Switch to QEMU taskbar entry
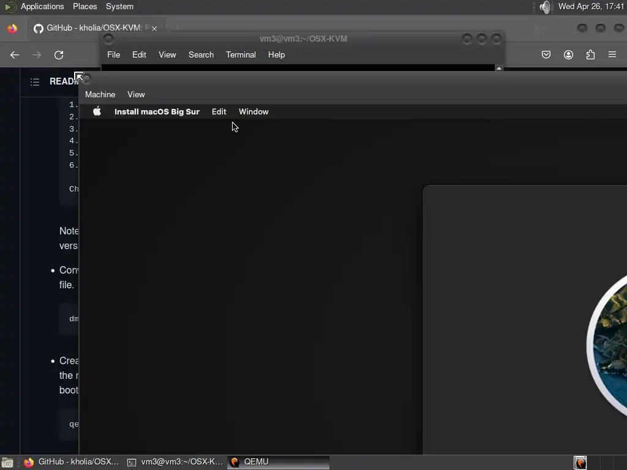The height and width of the screenshot is (470, 627). 279,462
